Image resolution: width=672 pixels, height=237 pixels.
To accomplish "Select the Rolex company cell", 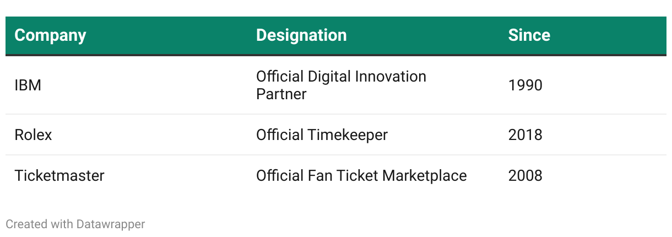I will [x=33, y=135].
